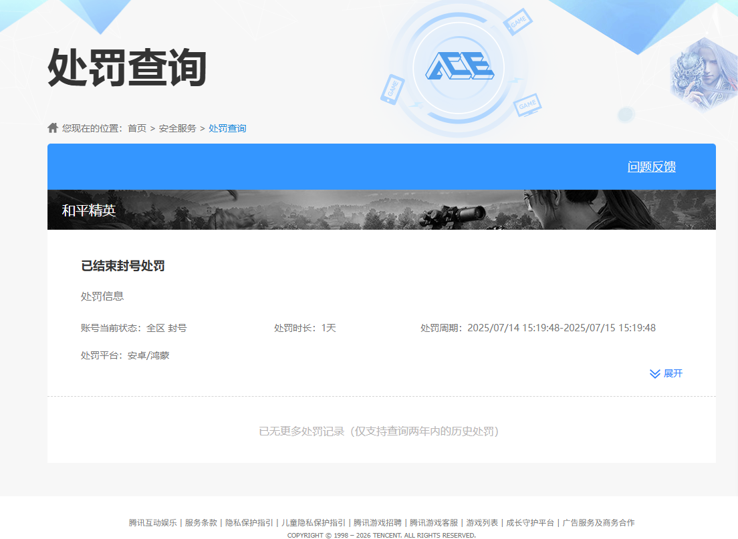
Task: Select the 处罚查询 breadcrumb item
Action: 227,128
